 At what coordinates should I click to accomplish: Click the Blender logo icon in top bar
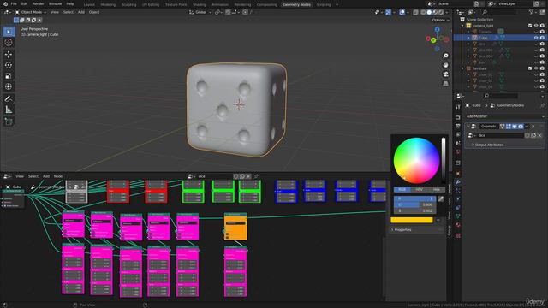pyautogui.click(x=5, y=3)
